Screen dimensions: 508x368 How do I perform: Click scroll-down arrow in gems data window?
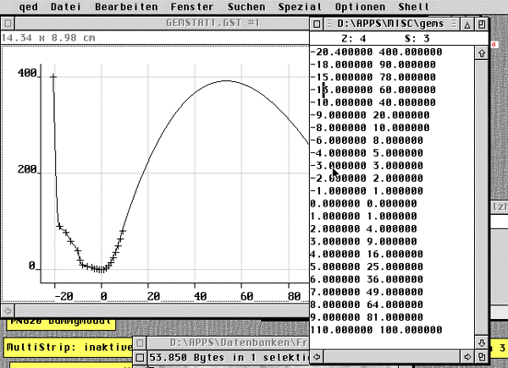[482, 343]
